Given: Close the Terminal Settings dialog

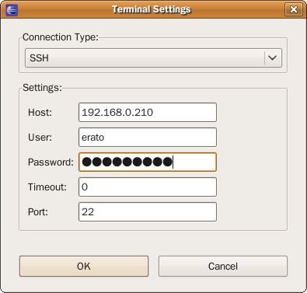Looking at the screenshot, I should click(x=294, y=9).
